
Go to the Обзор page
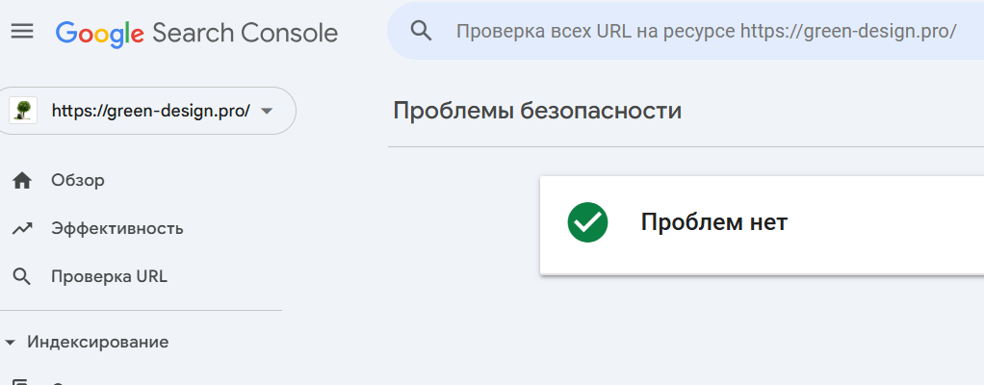coord(78,180)
